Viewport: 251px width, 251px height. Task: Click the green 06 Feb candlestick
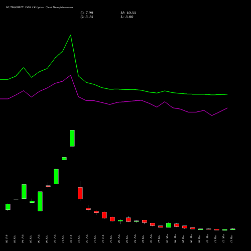[40, 201]
